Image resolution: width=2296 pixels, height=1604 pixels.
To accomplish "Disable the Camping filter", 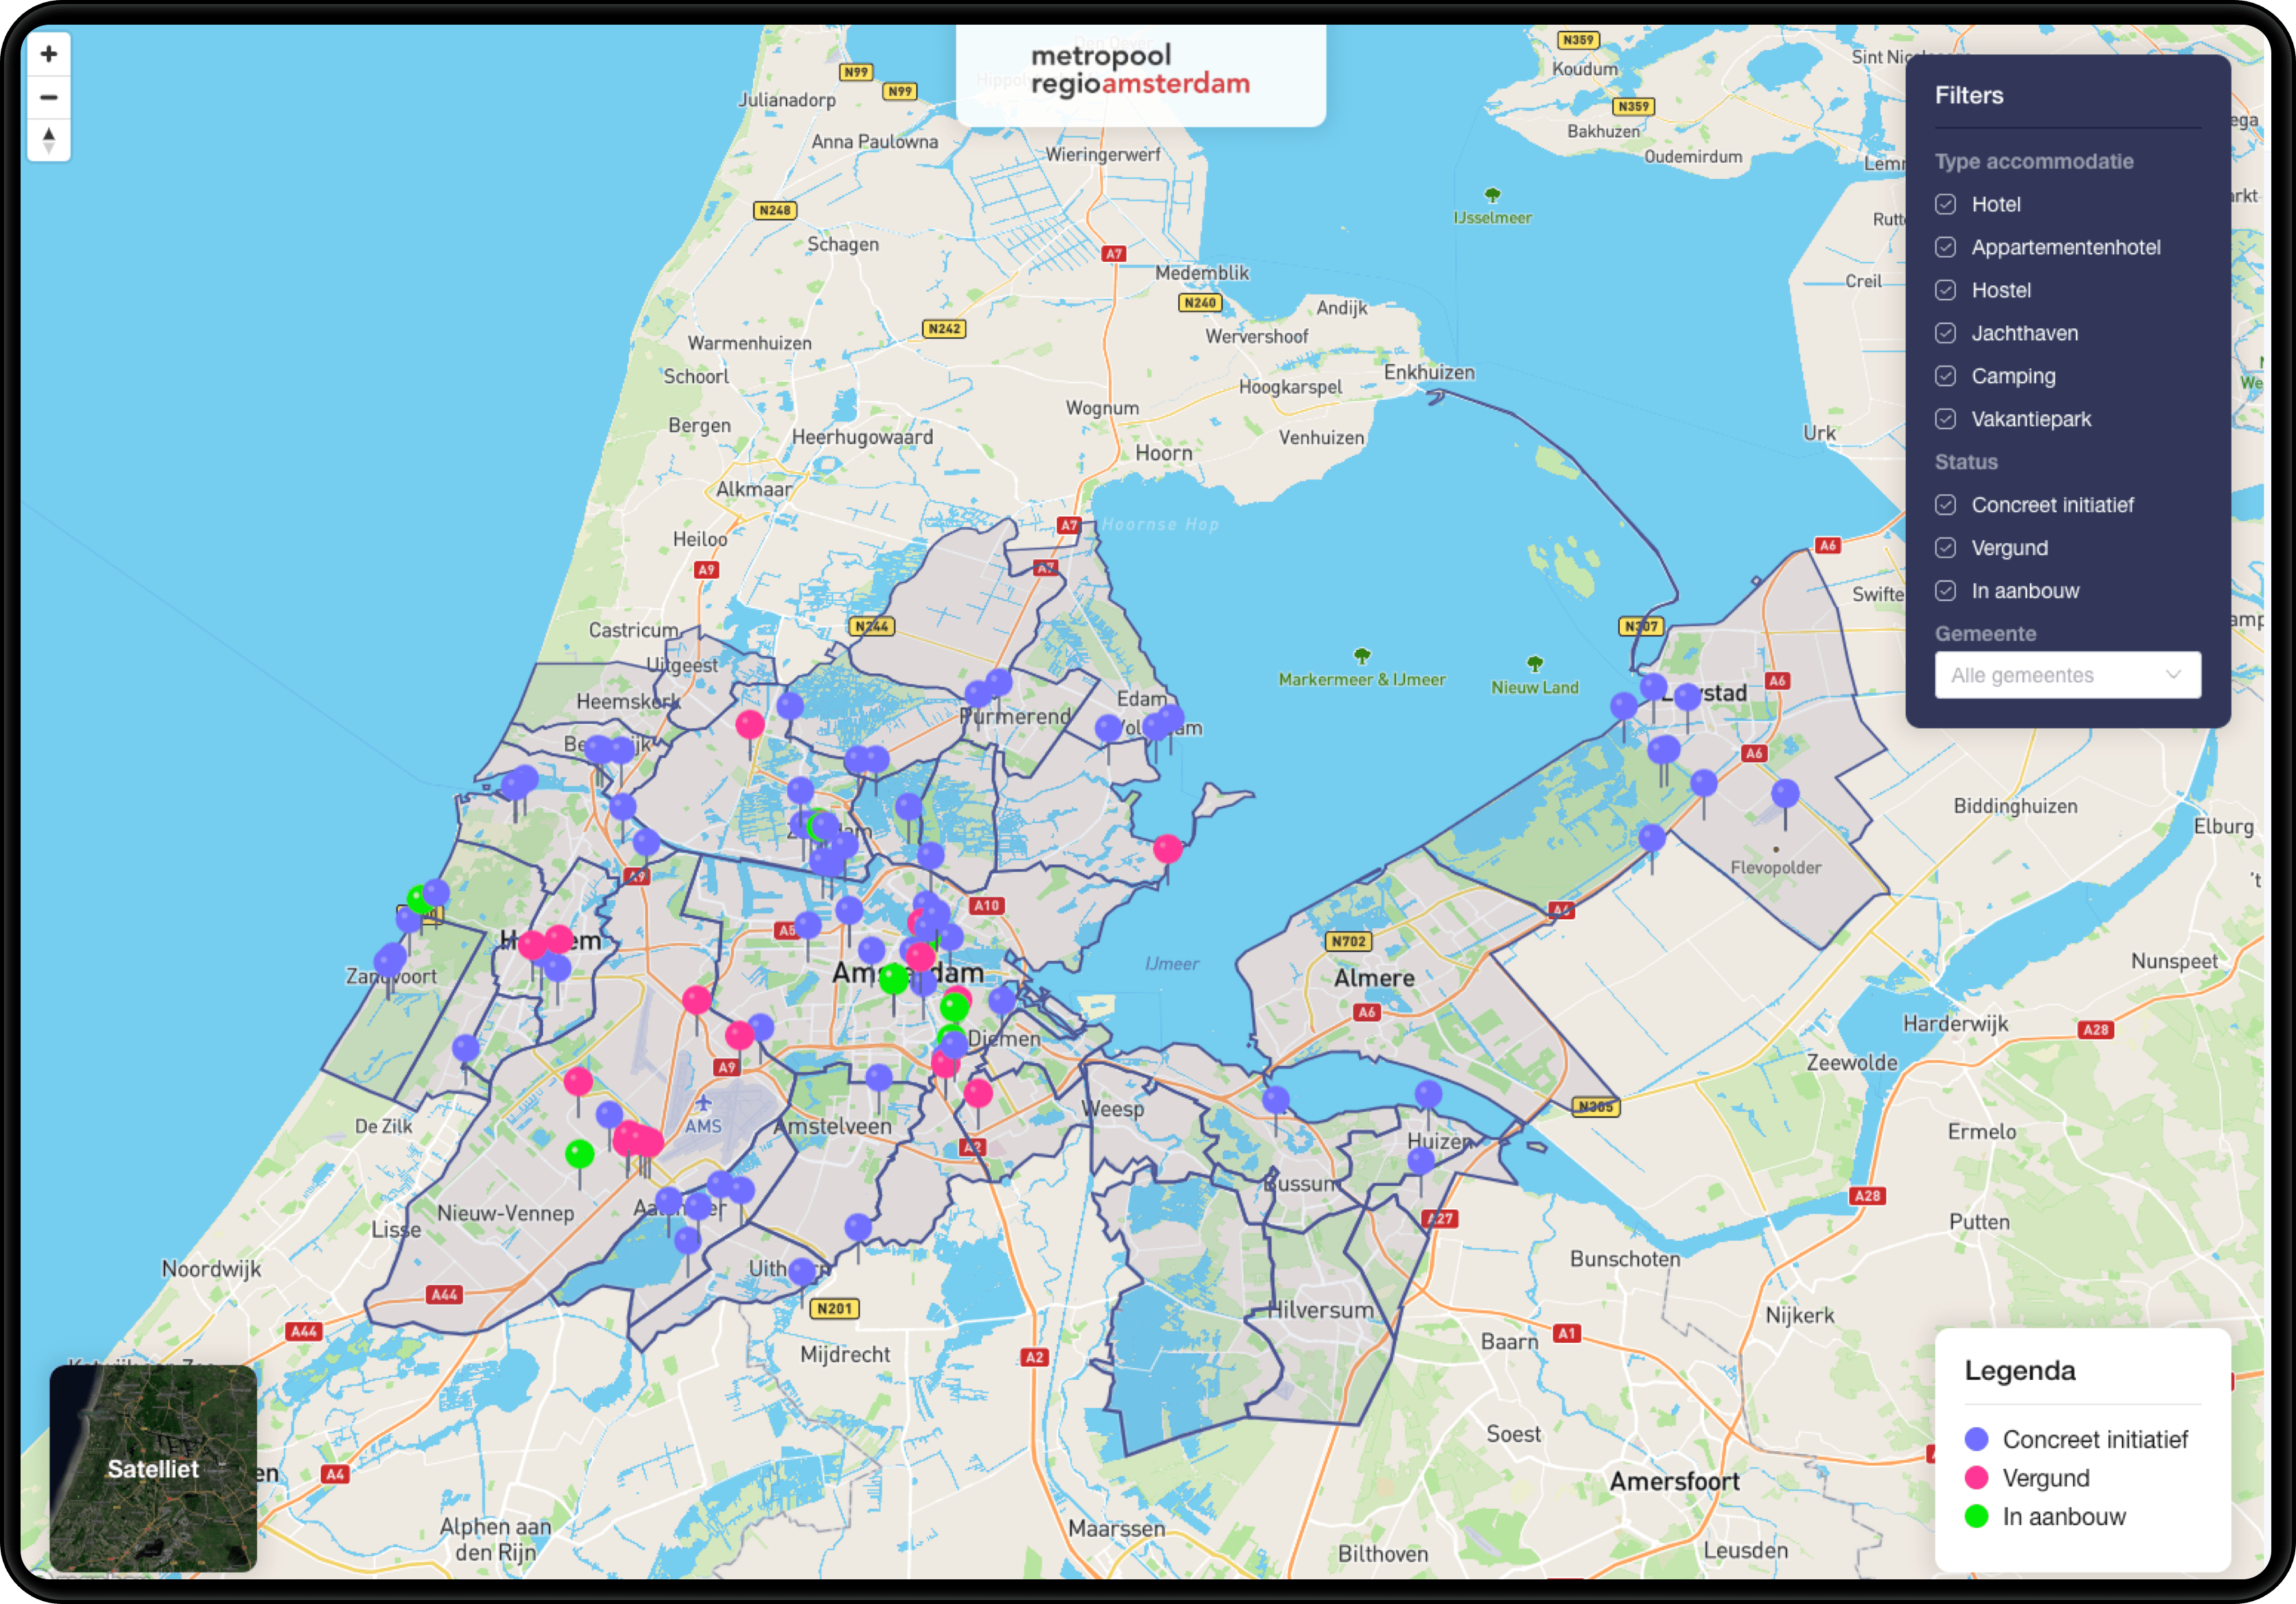I will 1945,376.
